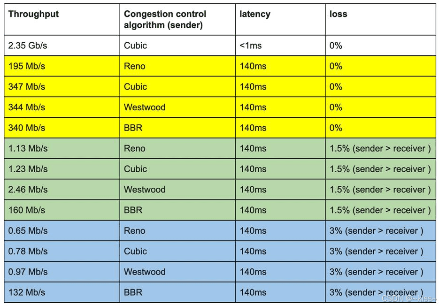Image resolution: width=439 pixels, height=306 pixels.
Task: Click the 195 Mb/s yellow cell
Action: tap(62, 66)
